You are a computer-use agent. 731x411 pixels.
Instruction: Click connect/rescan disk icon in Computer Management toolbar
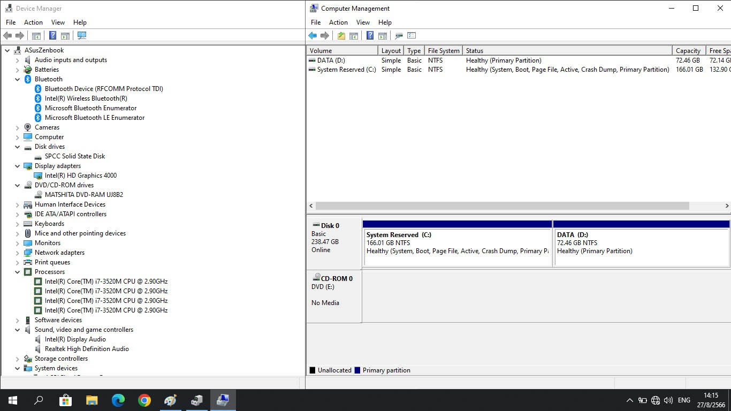[x=399, y=36]
